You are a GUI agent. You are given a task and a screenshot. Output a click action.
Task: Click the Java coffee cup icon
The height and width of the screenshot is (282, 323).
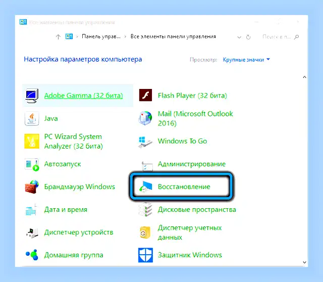(32, 118)
